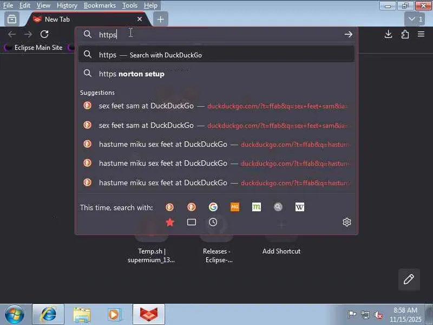
Task: Open the hamburger application menu
Action: 421,34
